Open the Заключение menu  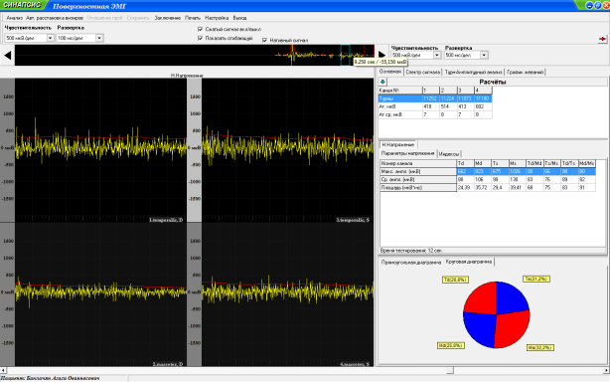167,18
